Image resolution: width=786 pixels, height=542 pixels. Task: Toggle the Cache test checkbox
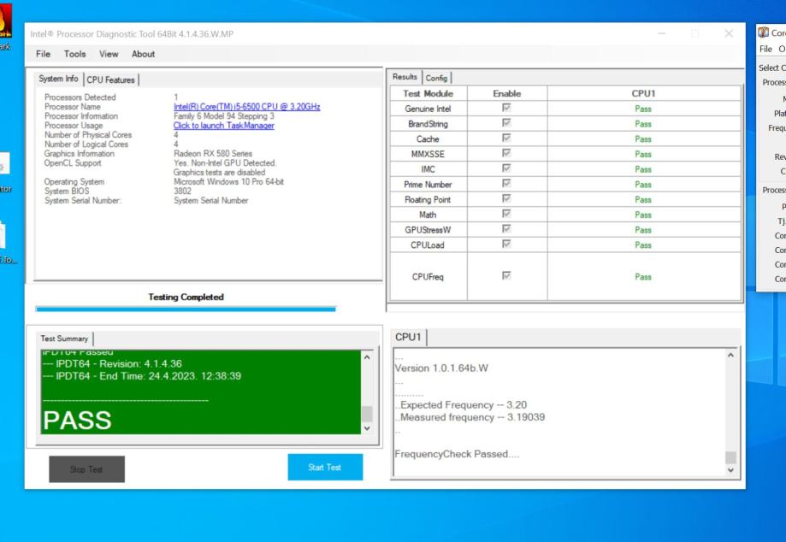click(506, 138)
